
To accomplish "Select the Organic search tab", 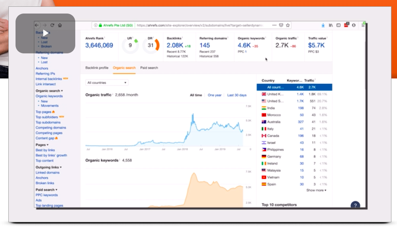I will pos(124,68).
